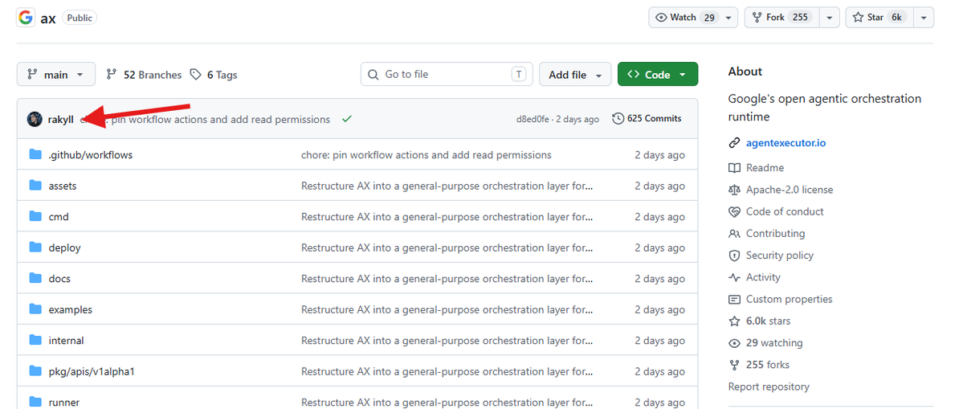Screen dimensions: 963x409
Task: Star the ax repository
Action: [x=879, y=17]
